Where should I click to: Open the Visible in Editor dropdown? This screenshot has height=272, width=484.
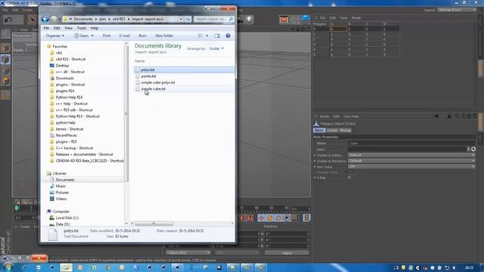(411, 155)
